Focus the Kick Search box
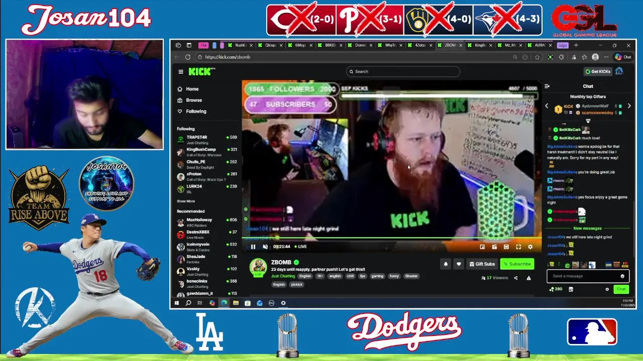 (403, 72)
